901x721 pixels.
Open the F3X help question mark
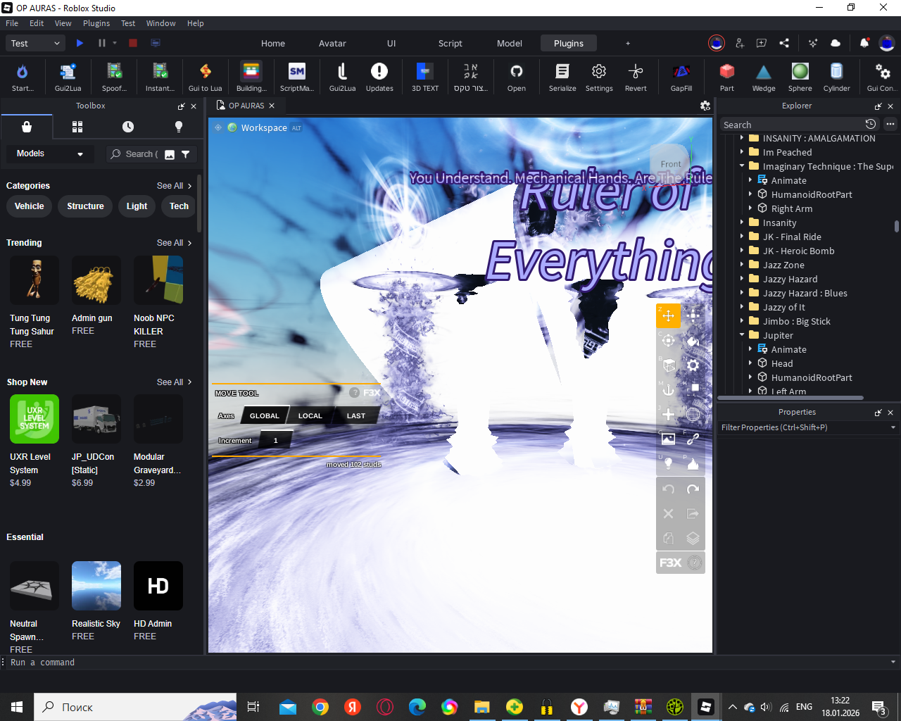click(695, 563)
